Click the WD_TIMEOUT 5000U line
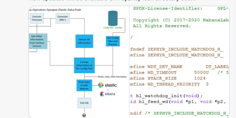Image resolution: width=236 pixels, height=118 pixels. pyautogui.click(x=179, y=73)
